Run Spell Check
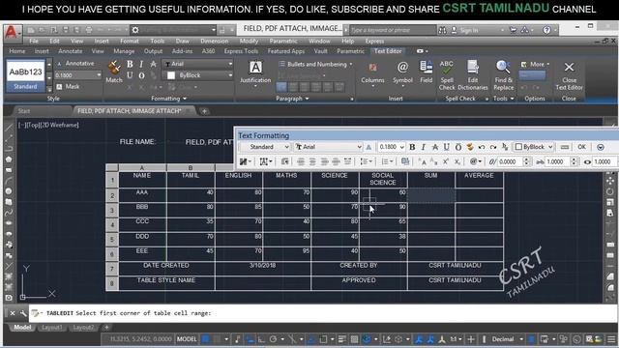 coord(447,75)
